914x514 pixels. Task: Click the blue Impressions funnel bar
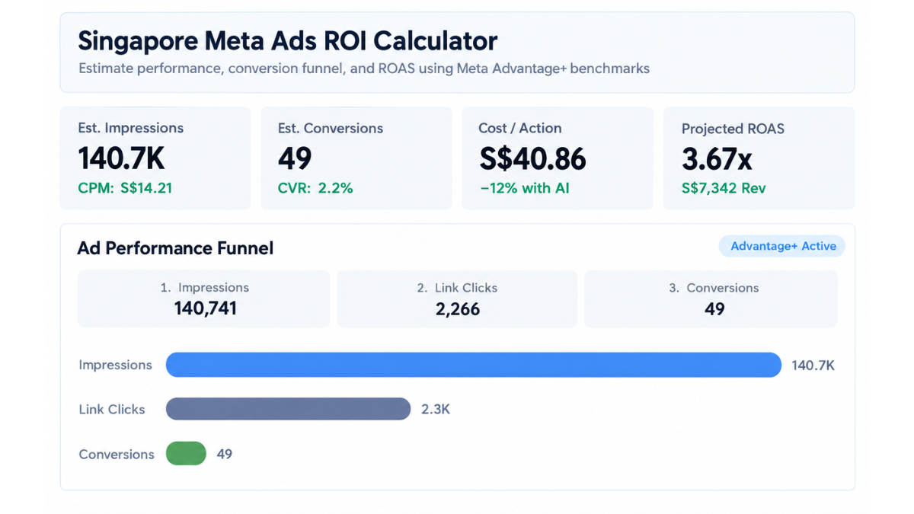coord(474,365)
